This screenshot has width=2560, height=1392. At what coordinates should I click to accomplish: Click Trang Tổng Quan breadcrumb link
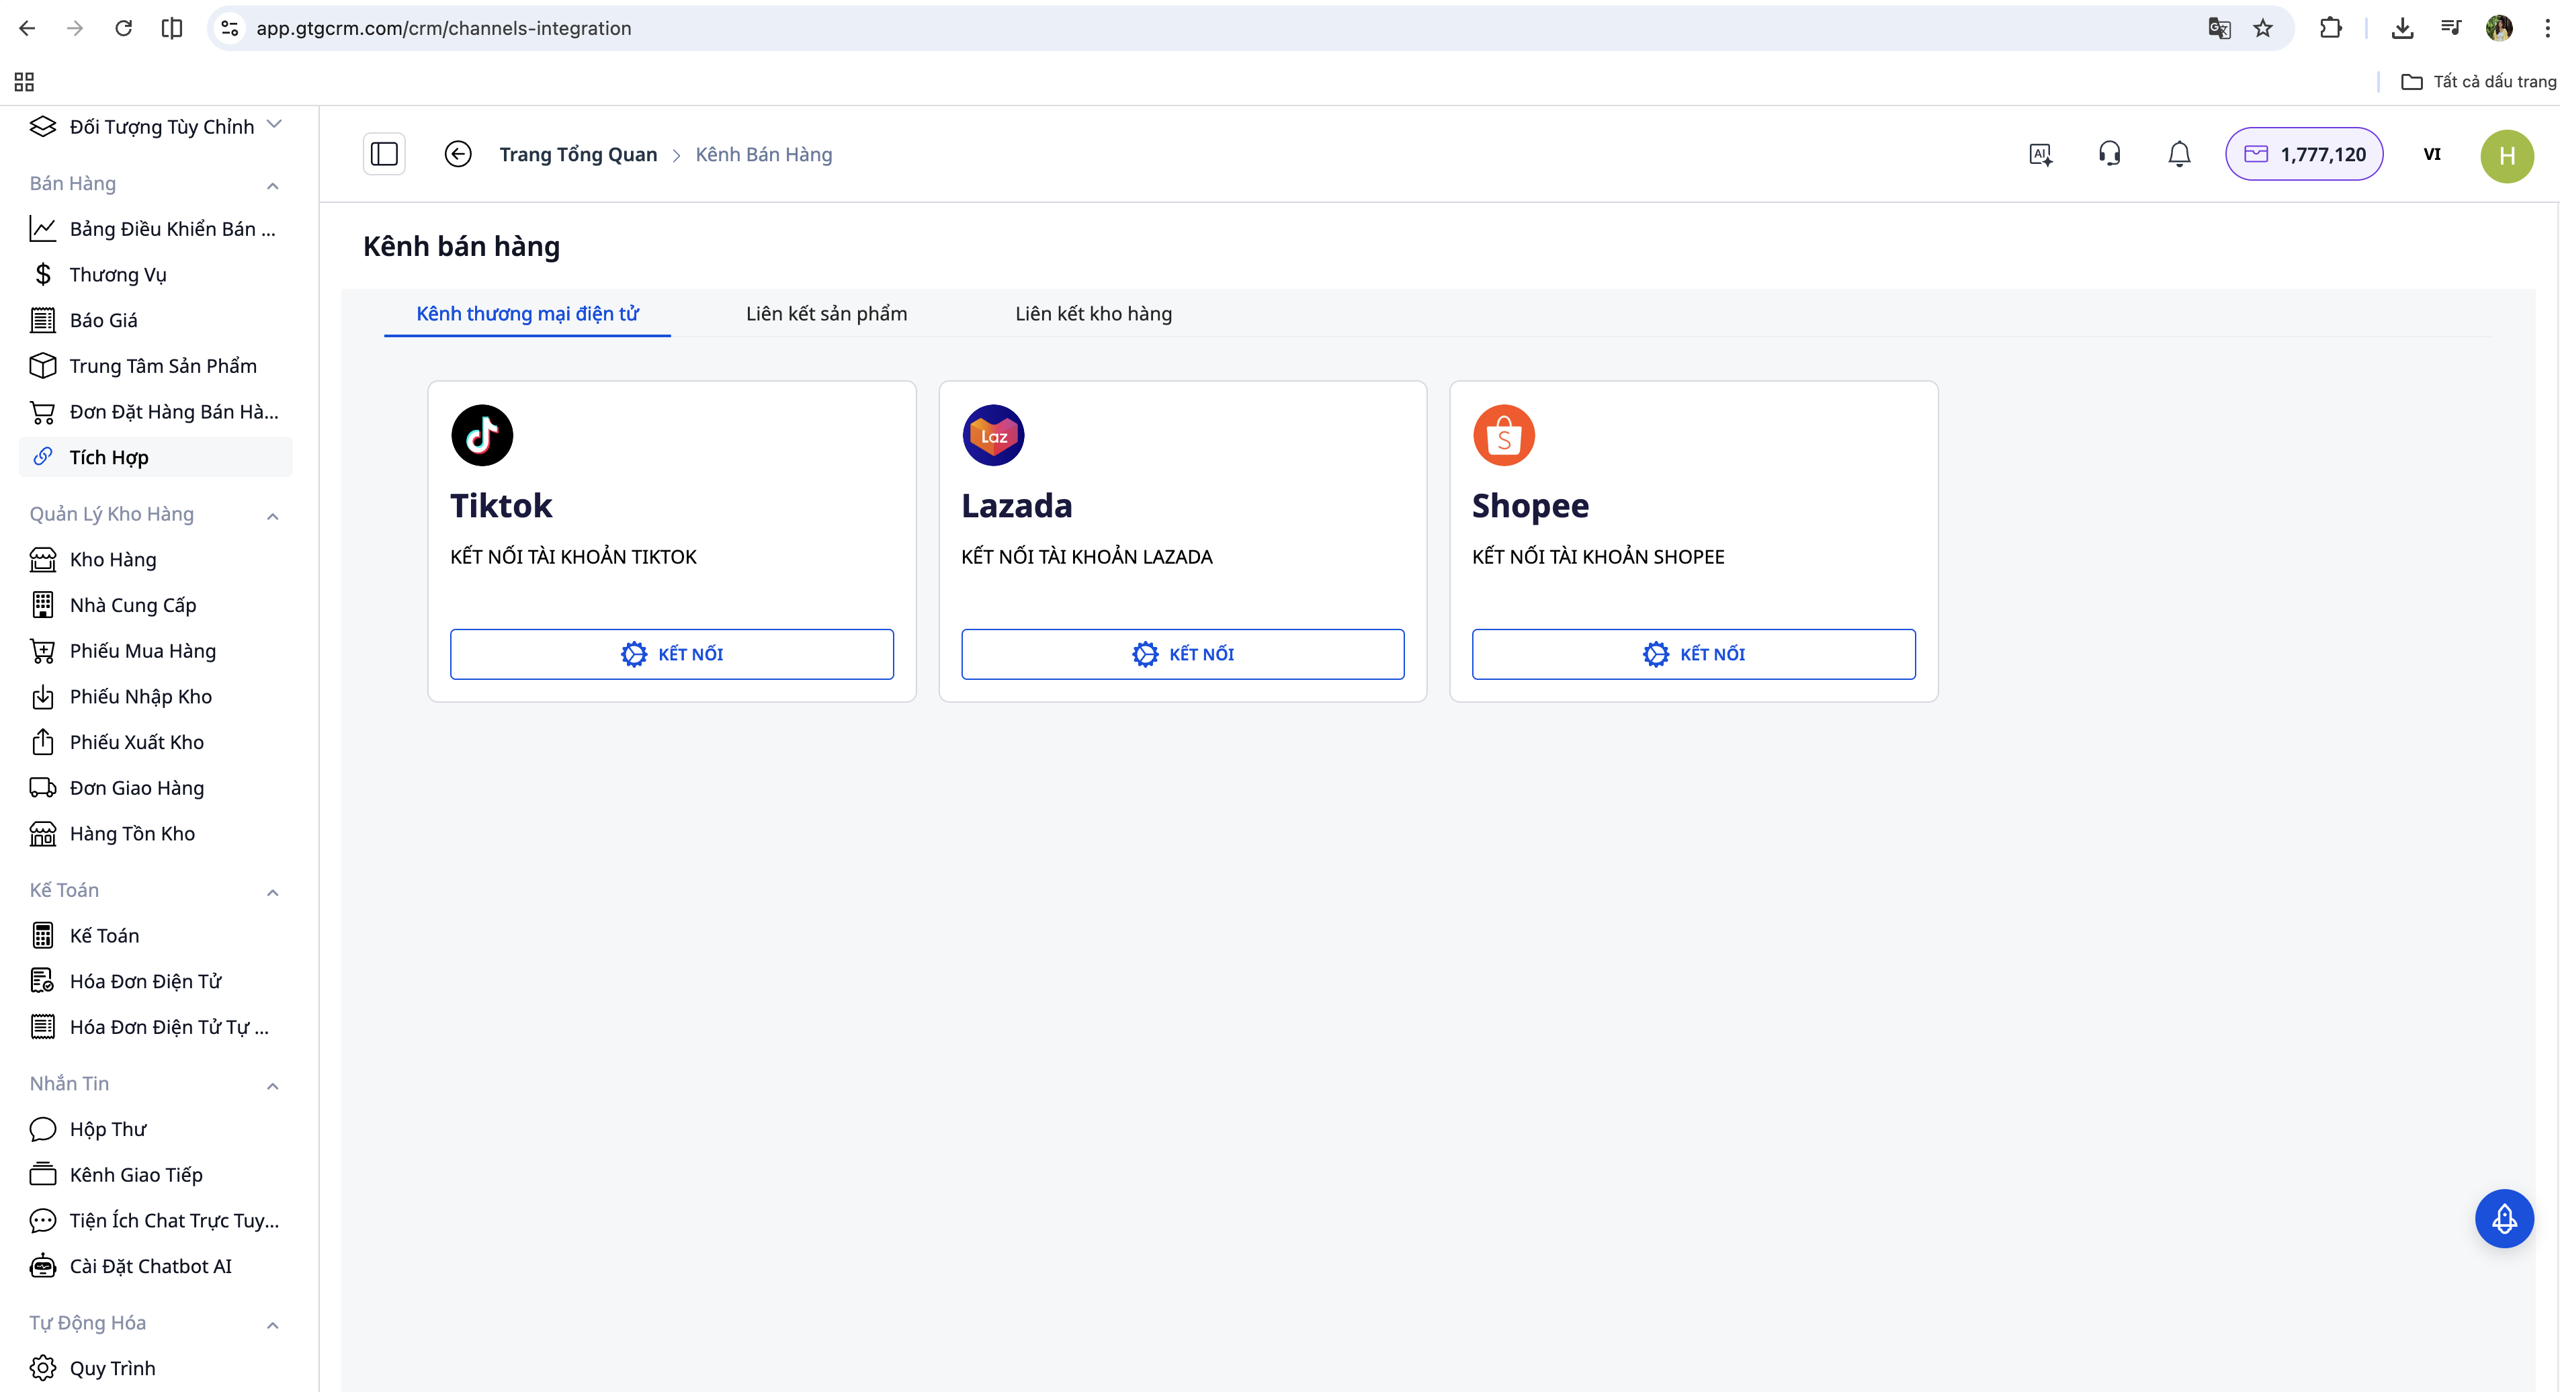click(x=577, y=154)
